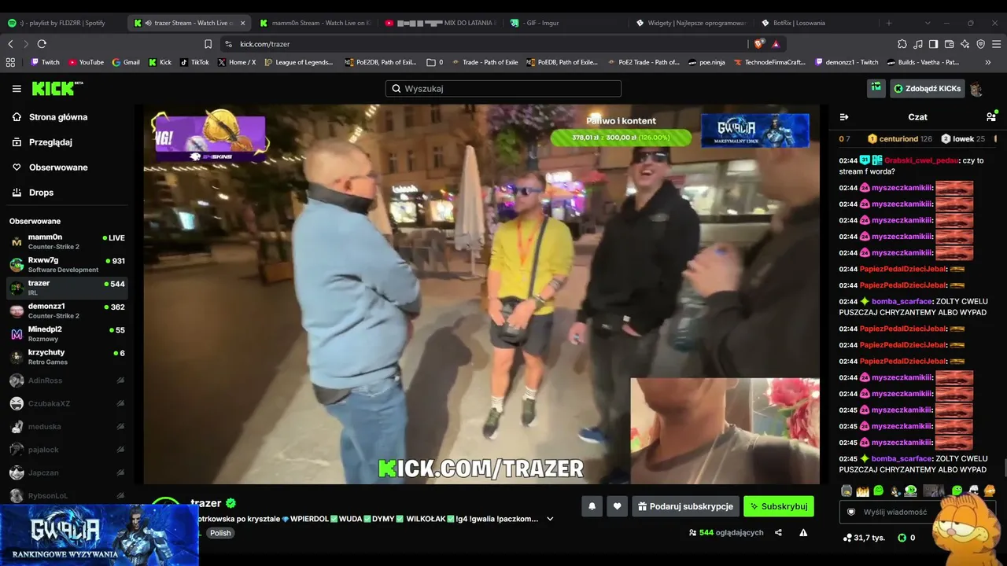Turn on notifications with the bell button
The height and width of the screenshot is (566, 1007).
[x=592, y=506]
